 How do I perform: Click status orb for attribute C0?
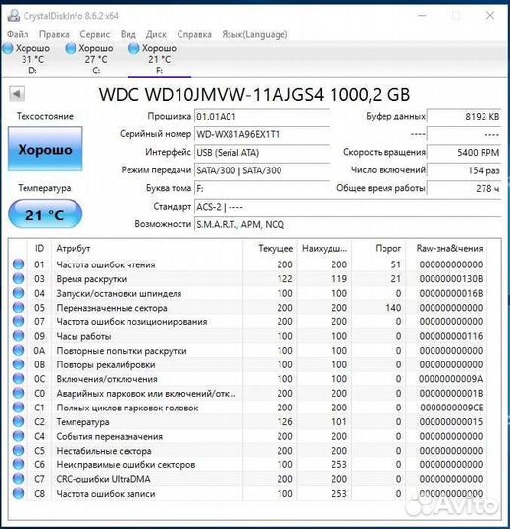(19, 394)
